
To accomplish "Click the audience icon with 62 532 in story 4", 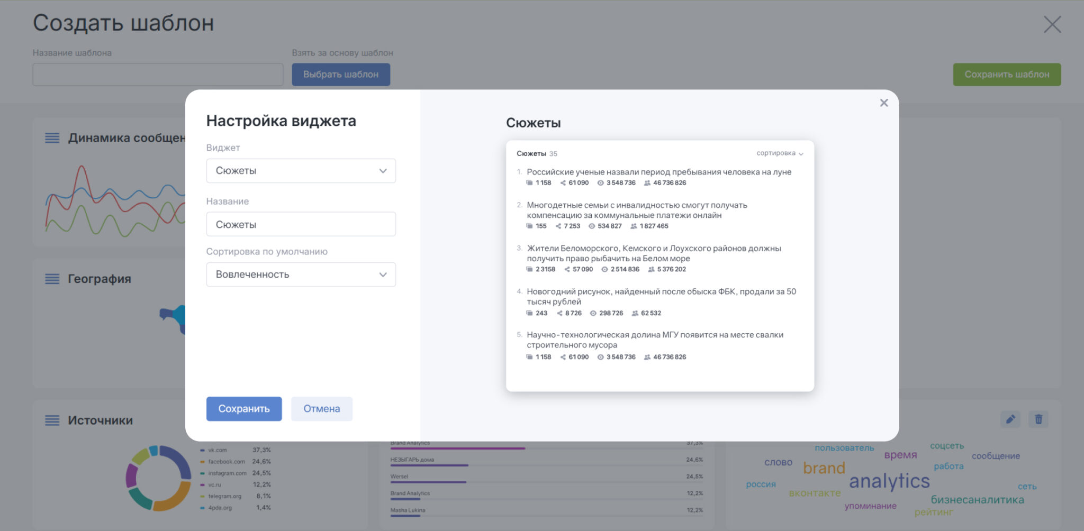I will click(x=635, y=314).
